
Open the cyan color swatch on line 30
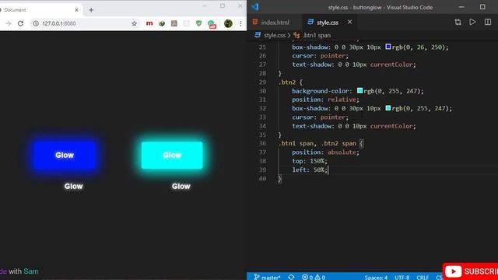coord(359,90)
